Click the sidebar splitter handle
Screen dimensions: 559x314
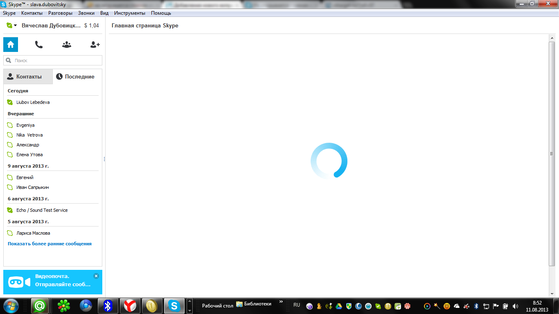click(104, 159)
